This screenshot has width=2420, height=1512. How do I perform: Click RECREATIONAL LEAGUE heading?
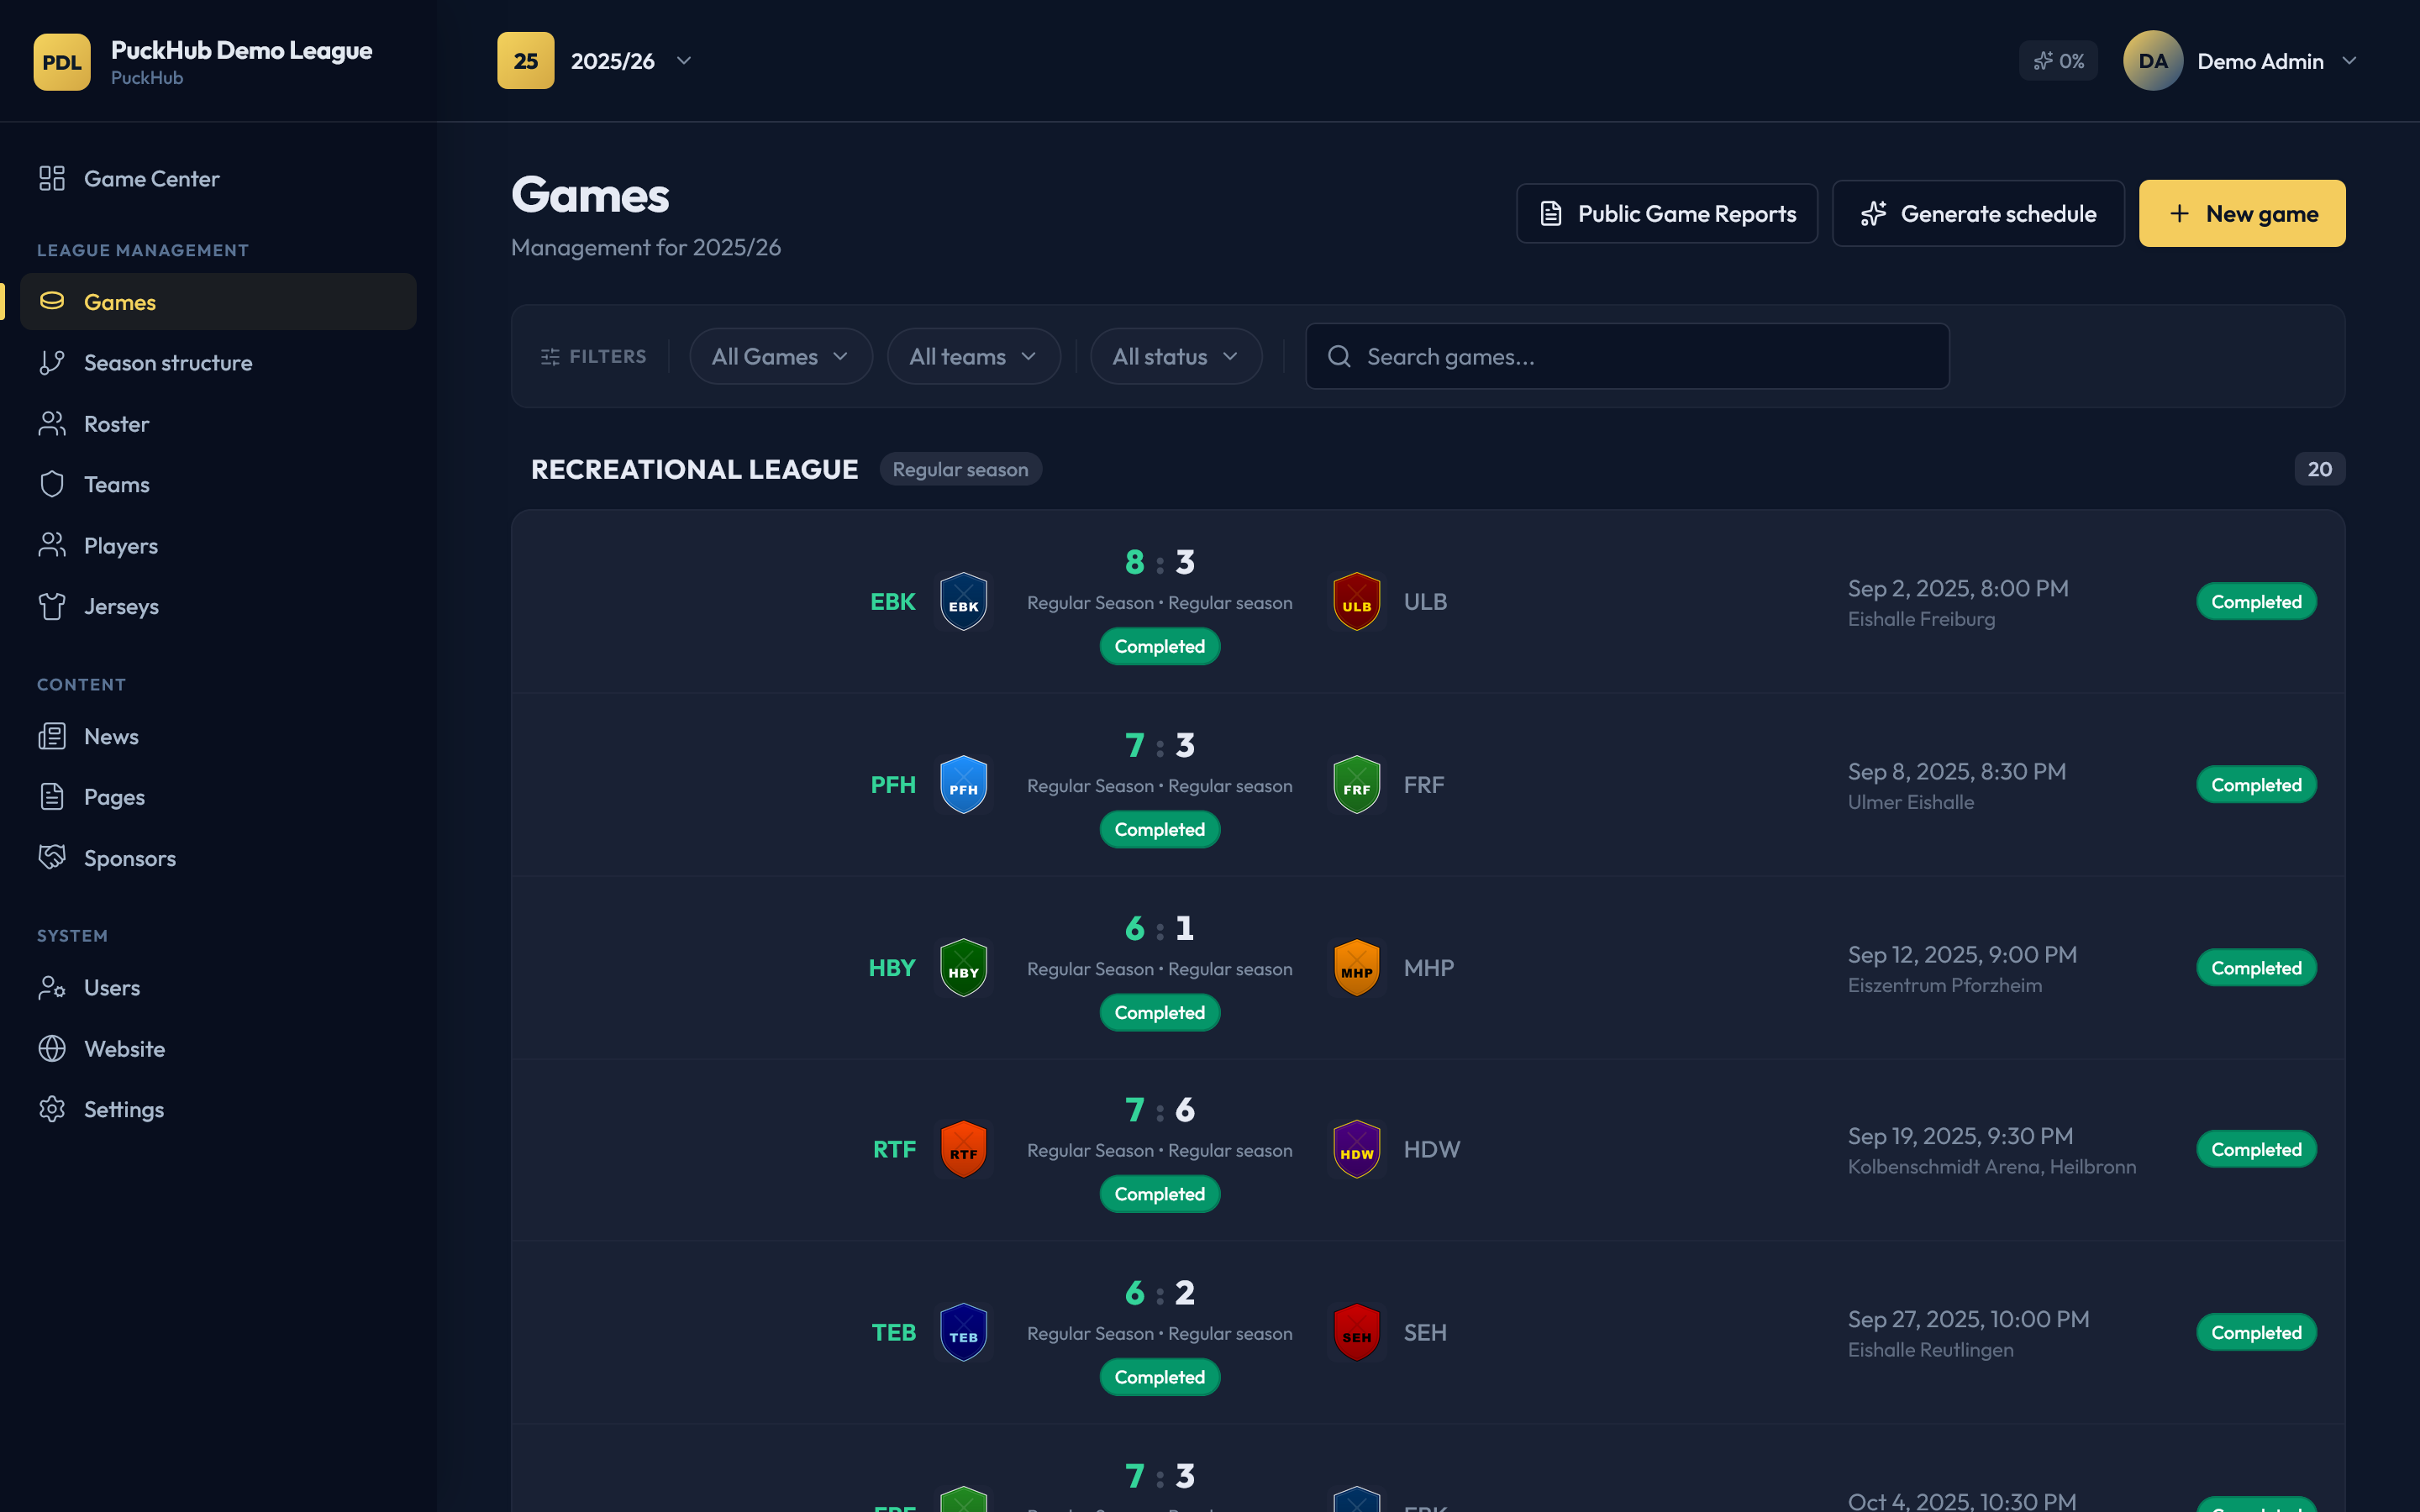tap(694, 469)
